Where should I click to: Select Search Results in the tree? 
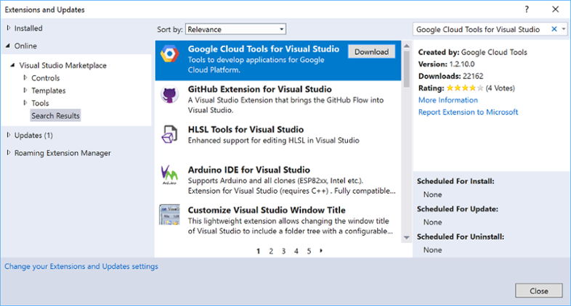pos(55,115)
